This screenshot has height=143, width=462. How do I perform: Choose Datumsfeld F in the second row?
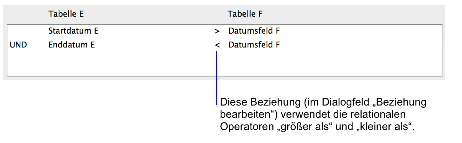click(x=254, y=45)
